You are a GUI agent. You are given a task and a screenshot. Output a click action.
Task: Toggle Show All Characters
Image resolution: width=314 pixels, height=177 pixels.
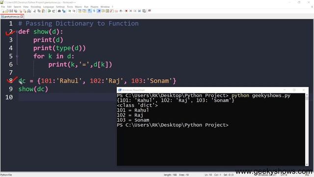(x=94, y=11)
